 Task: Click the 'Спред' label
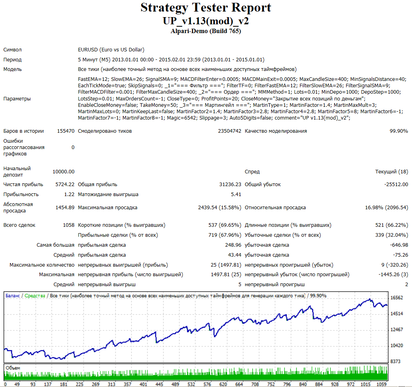pyautogui.click(x=252, y=172)
